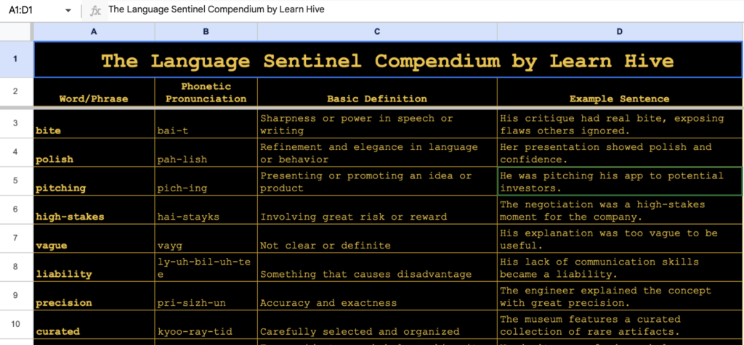Select column B header
The image size is (744, 345).
(x=206, y=32)
